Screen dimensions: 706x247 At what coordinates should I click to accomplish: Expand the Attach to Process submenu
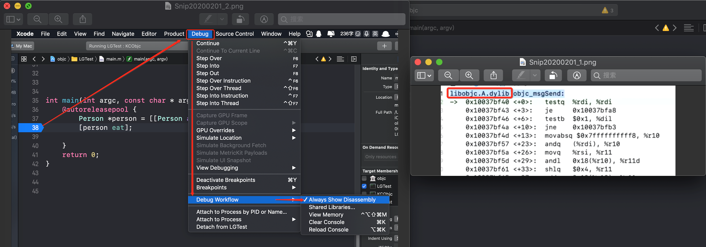[x=244, y=219]
